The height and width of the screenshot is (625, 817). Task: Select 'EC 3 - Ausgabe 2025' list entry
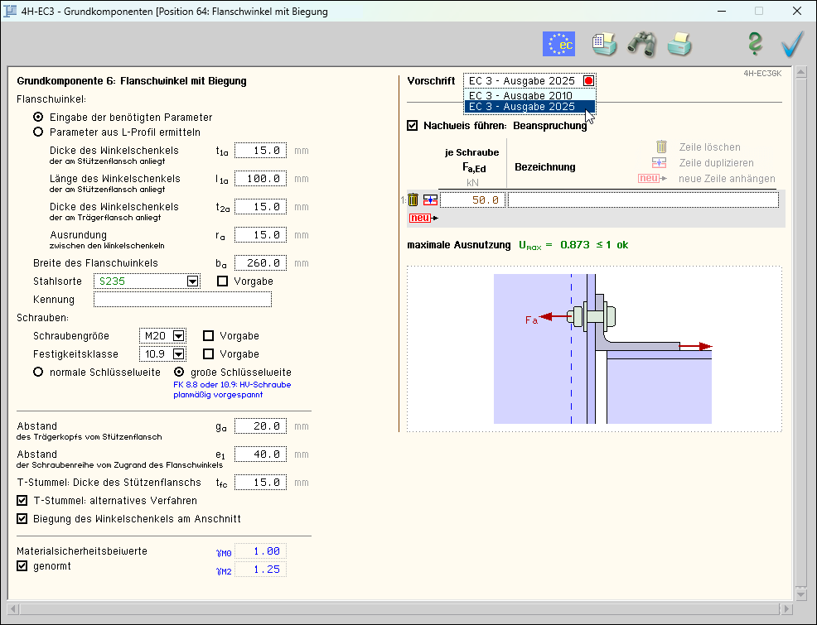pos(521,107)
